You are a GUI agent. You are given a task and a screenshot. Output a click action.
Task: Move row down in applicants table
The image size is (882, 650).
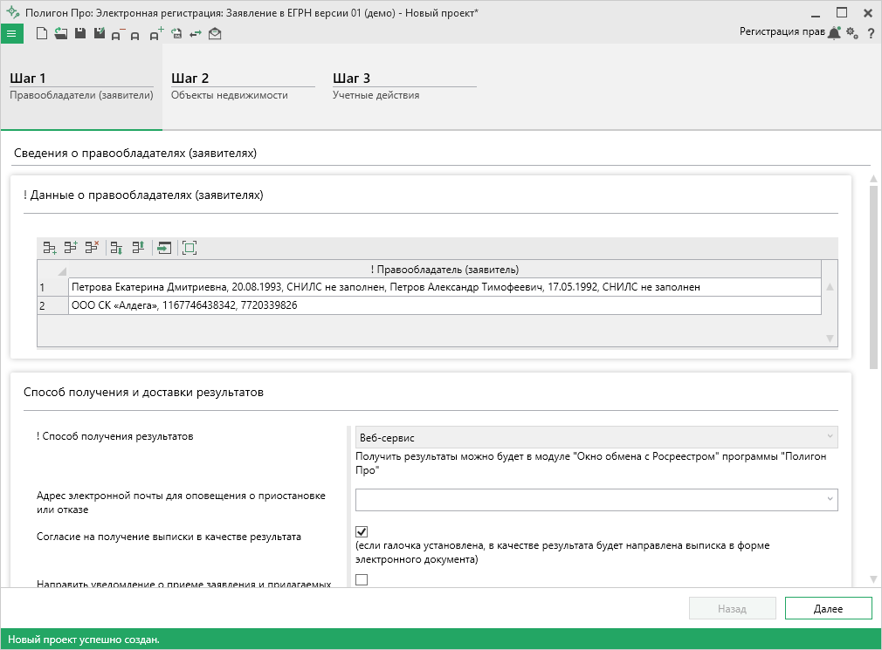tap(117, 248)
